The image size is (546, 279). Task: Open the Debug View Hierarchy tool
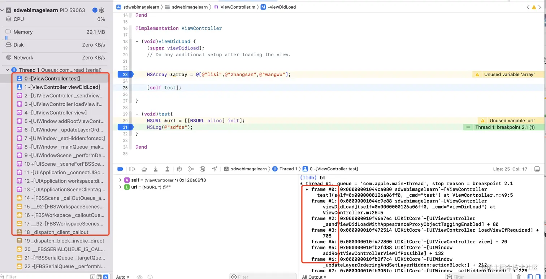(179, 169)
